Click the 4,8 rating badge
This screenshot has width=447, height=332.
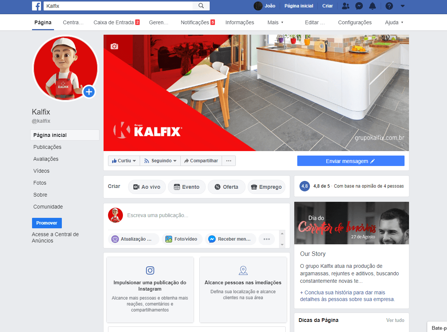[305, 186]
